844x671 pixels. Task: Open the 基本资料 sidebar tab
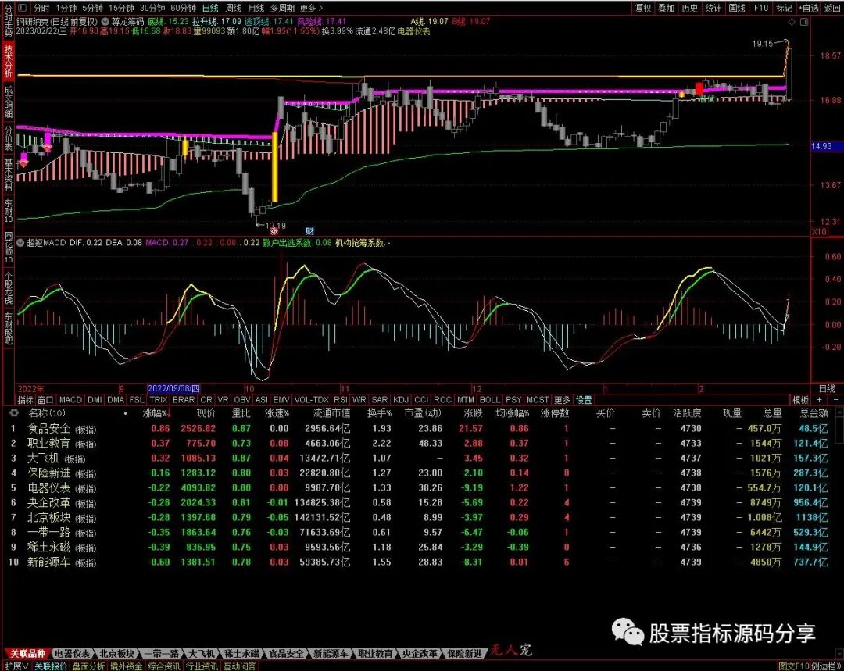tap(8, 175)
